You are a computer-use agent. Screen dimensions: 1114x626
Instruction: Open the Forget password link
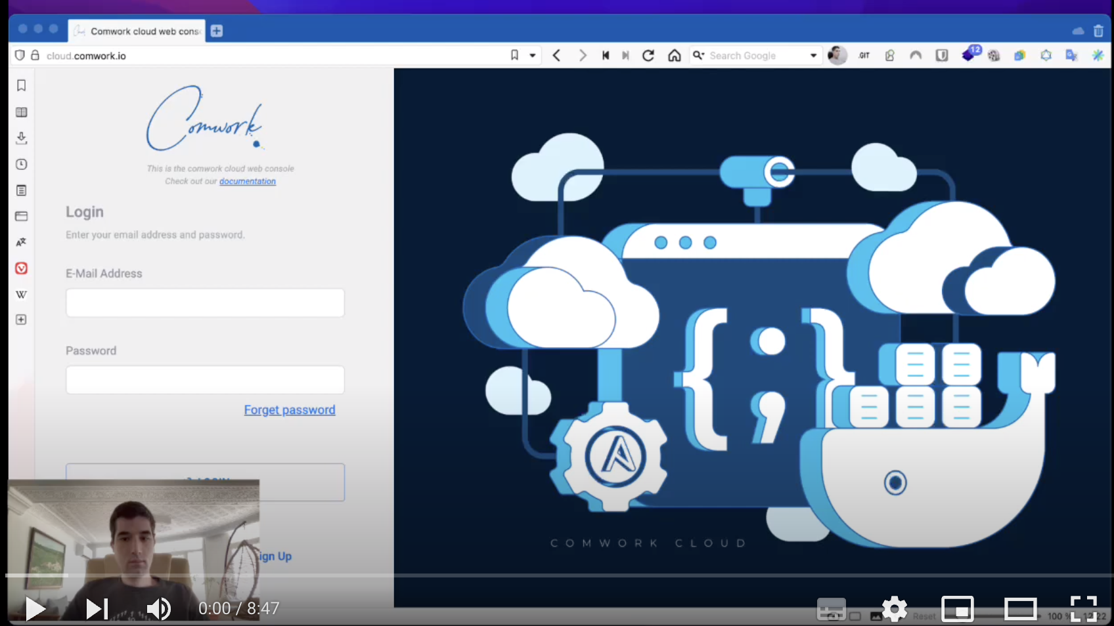tap(290, 410)
